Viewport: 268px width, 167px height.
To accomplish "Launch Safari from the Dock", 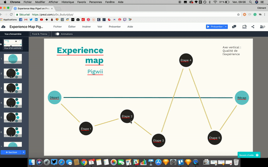I will [62, 162].
